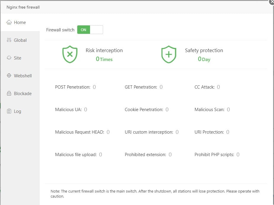Open the Blockade tab label
The height and width of the screenshot is (205, 274).
pos(23,94)
